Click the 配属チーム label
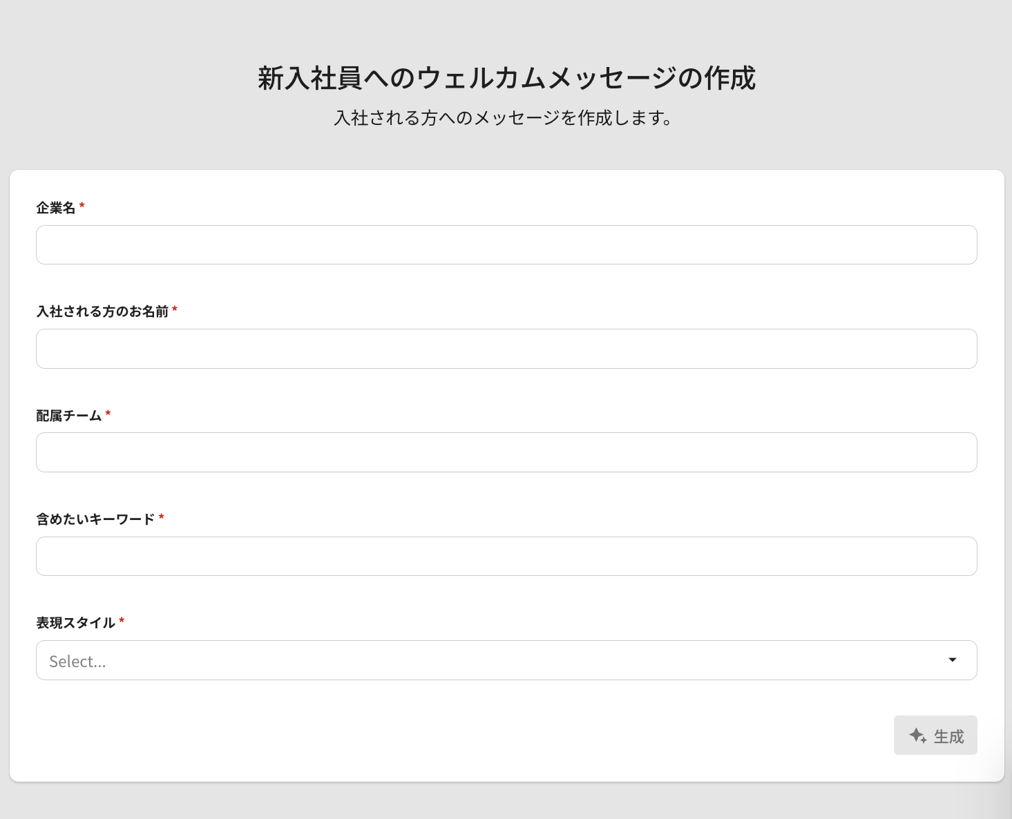The height and width of the screenshot is (819, 1012). (69, 416)
